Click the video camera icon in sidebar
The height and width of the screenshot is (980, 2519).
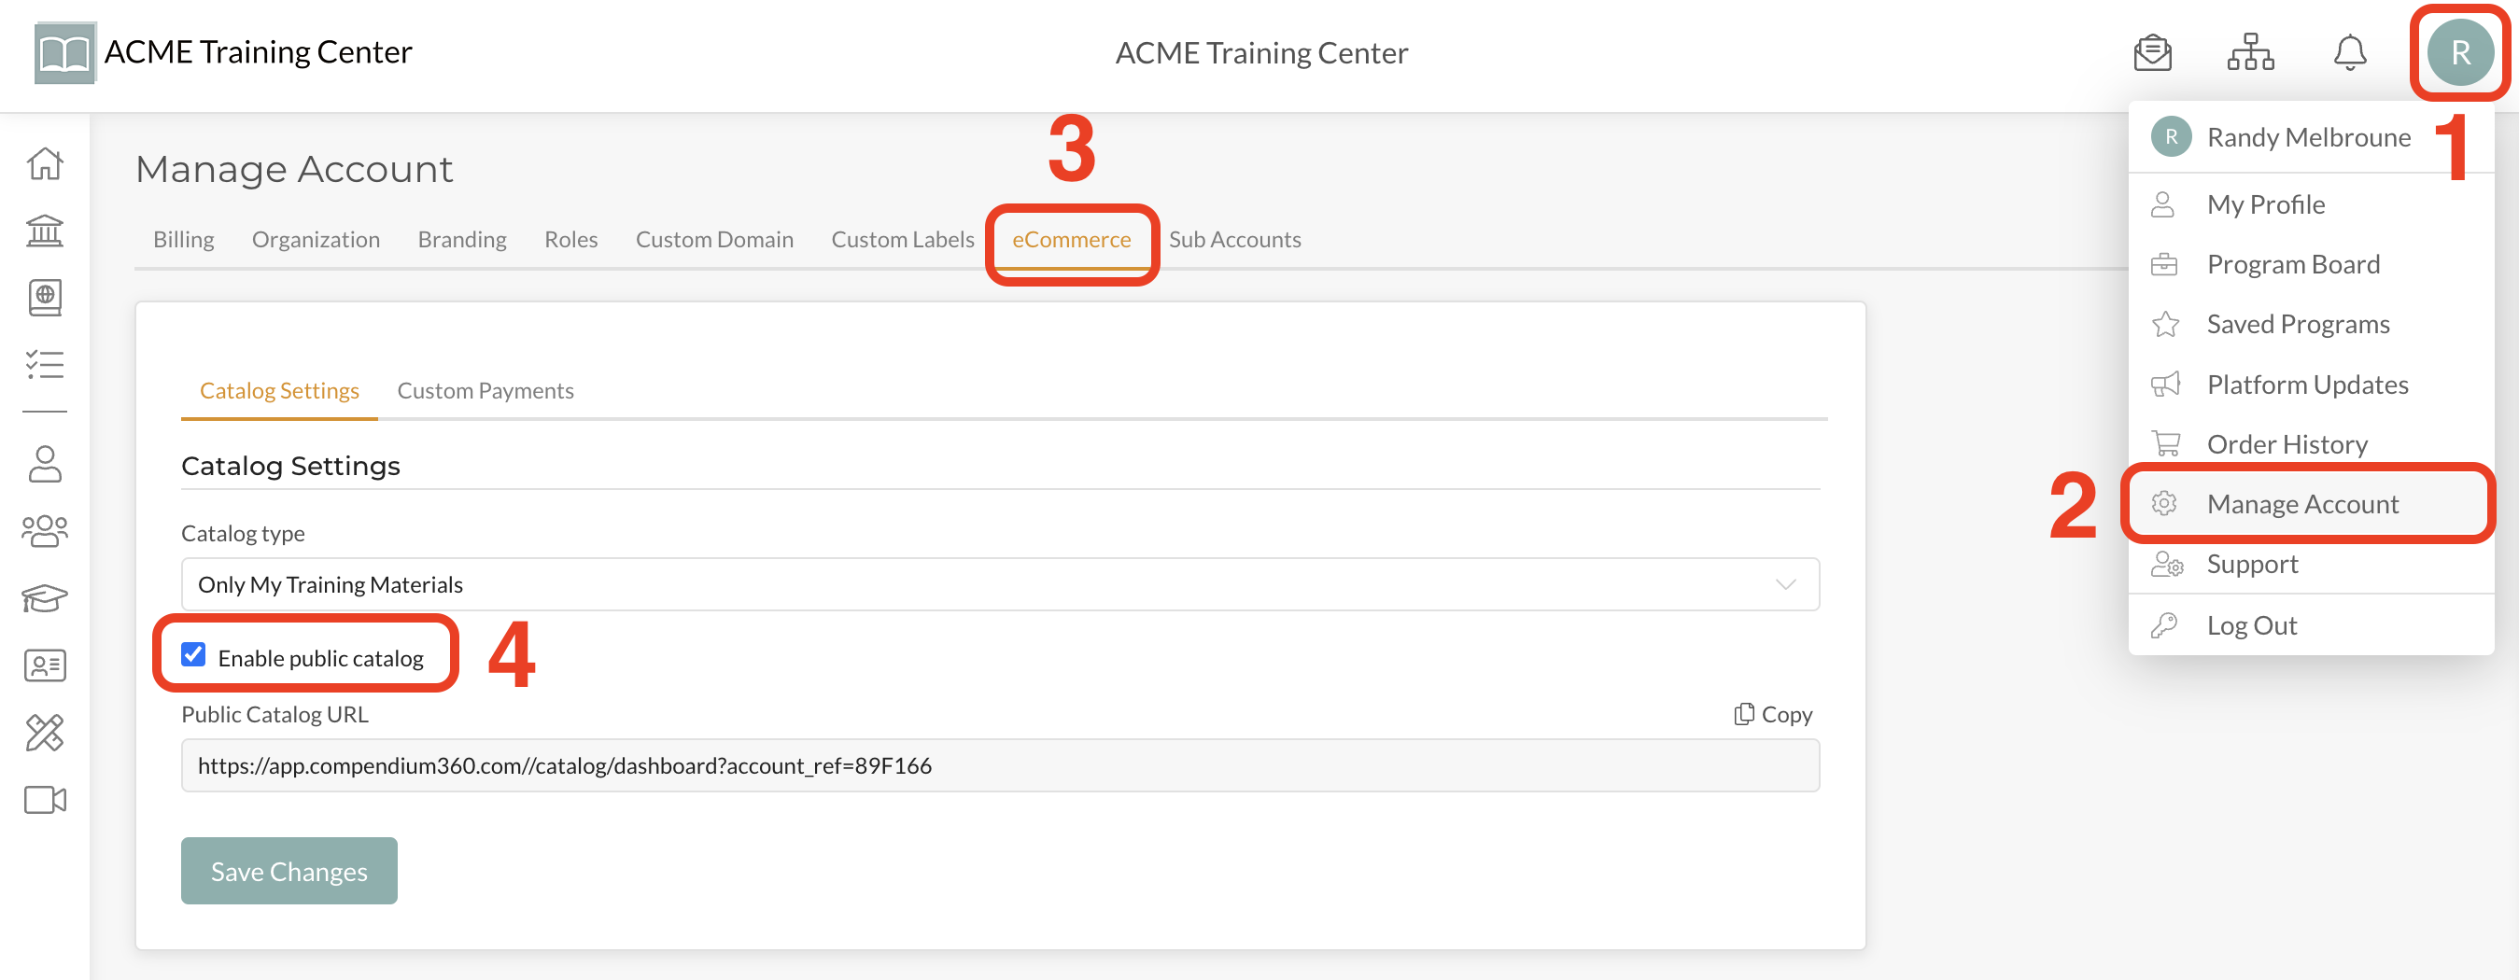point(44,799)
